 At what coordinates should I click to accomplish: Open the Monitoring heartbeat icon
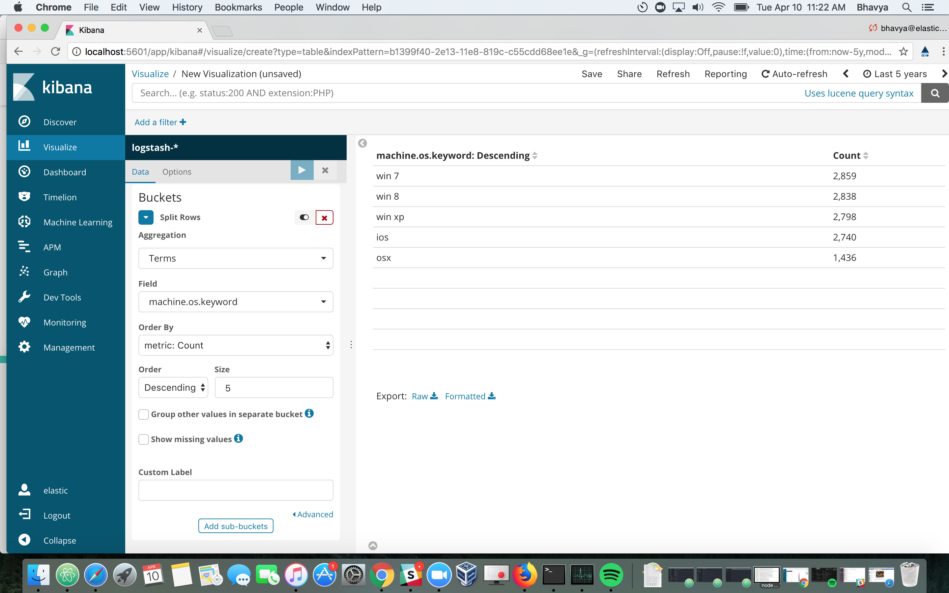pyautogui.click(x=24, y=322)
